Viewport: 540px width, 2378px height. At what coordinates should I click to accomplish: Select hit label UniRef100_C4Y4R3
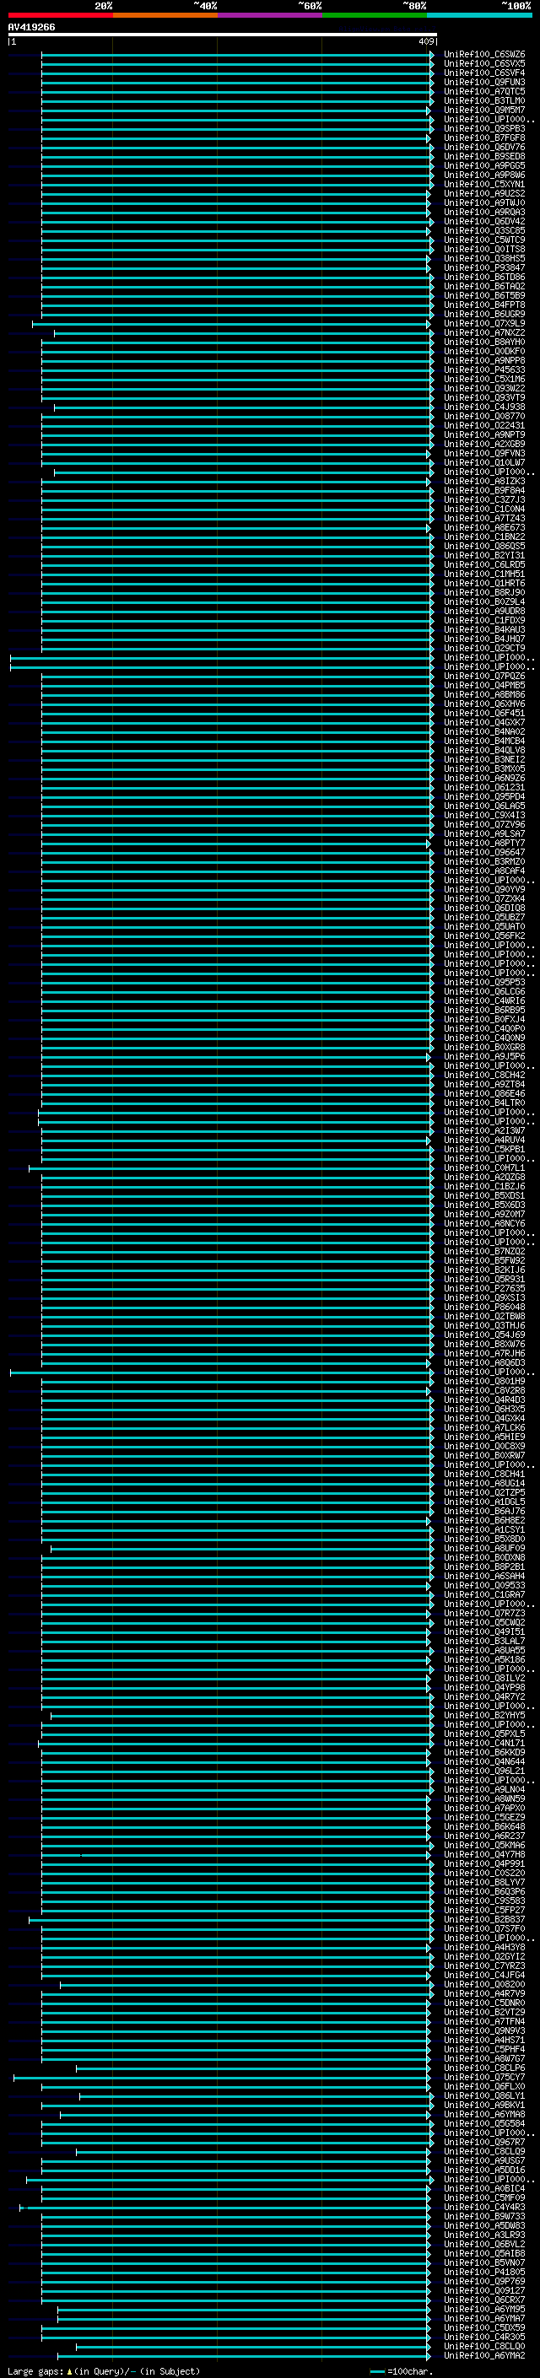tap(484, 2208)
